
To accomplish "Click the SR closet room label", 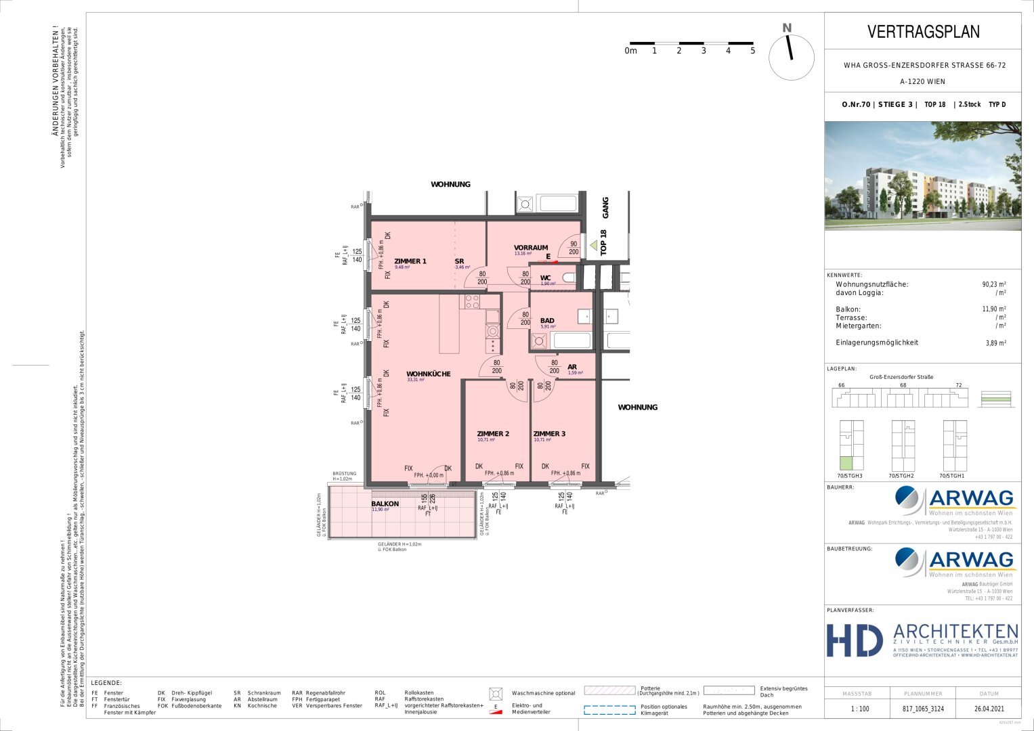I will [x=459, y=261].
